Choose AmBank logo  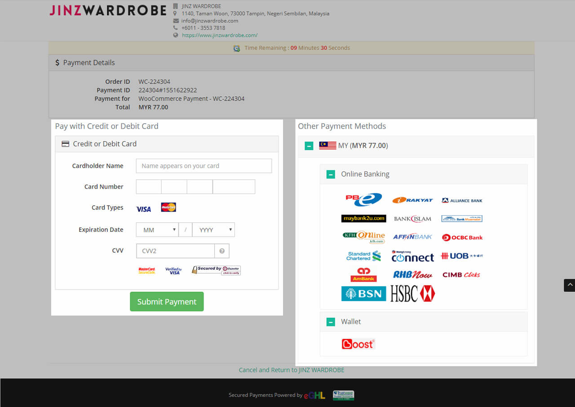(x=364, y=275)
